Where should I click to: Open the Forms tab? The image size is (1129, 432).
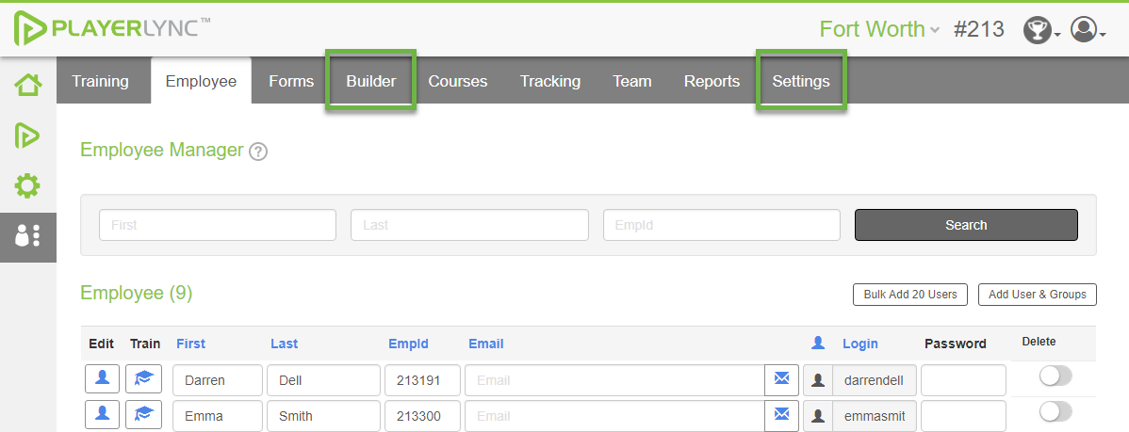pos(291,81)
